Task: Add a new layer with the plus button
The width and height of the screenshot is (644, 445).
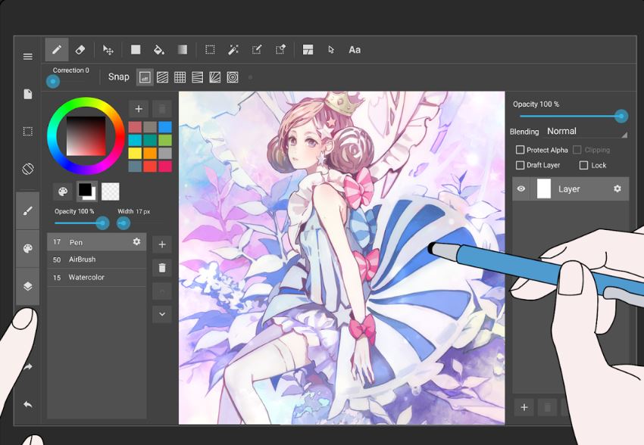Action: (524, 406)
